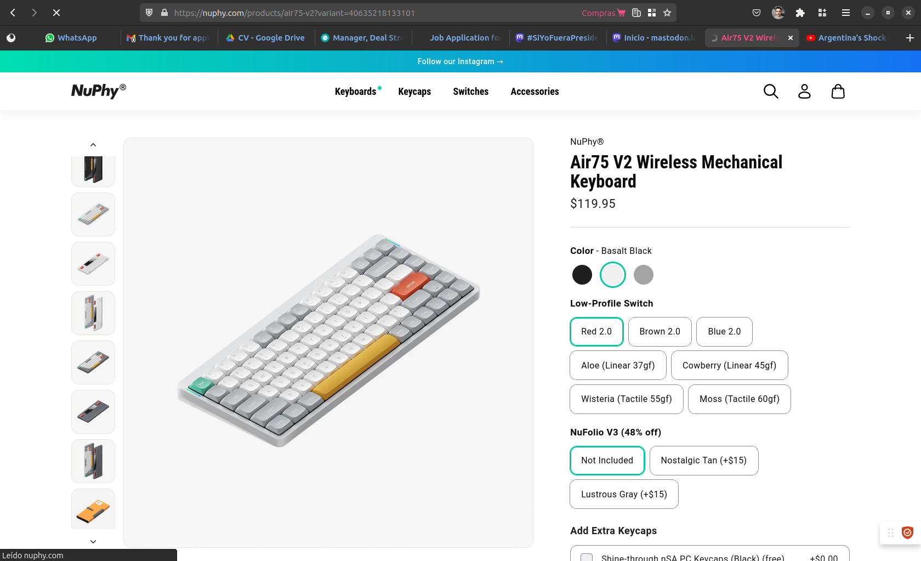Open the account profile icon

point(804,92)
